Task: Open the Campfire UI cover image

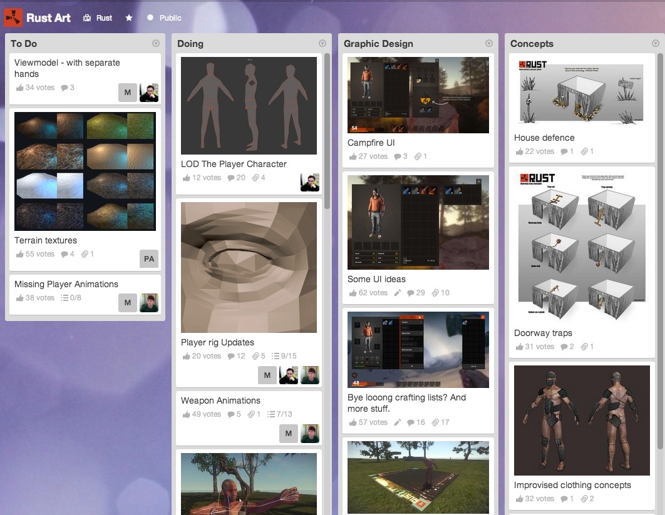Action: click(418, 95)
